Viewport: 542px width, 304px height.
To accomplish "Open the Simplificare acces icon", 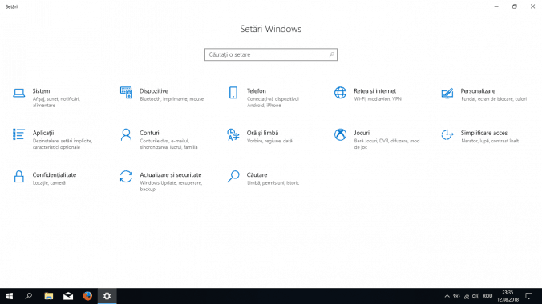I will 447,134.
